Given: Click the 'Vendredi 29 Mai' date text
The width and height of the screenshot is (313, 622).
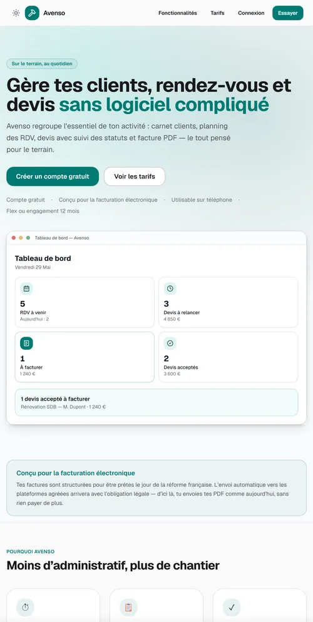Looking at the screenshot, I should pyautogui.click(x=33, y=267).
